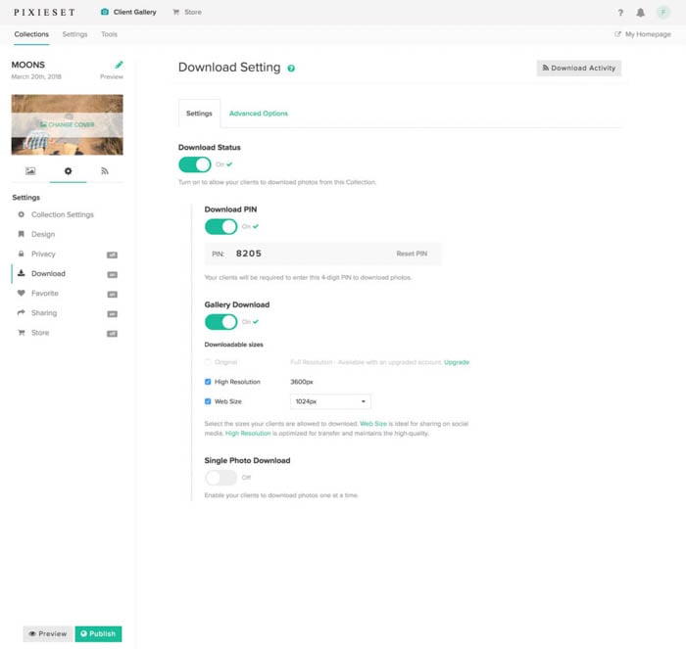Open the top-level Settings nav tab
Image resolution: width=686 pixels, height=649 pixels.
[74, 34]
